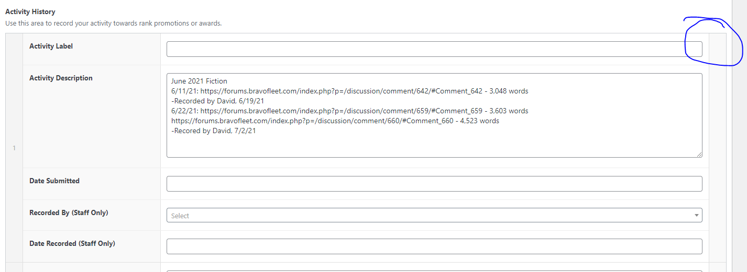Click the Activity Description field label
Viewport: 747px width, 272px height.
(61, 78)
